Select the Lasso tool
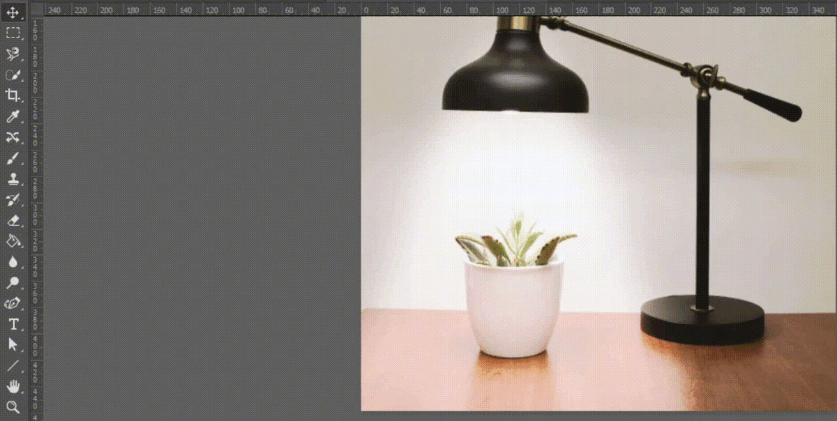 (13, 54)
